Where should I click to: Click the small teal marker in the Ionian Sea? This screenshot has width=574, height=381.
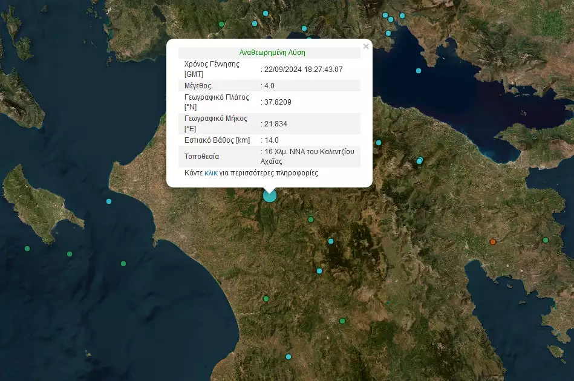109,201
